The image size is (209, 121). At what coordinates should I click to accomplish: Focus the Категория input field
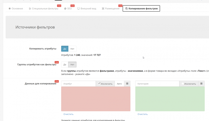(157, 84)
